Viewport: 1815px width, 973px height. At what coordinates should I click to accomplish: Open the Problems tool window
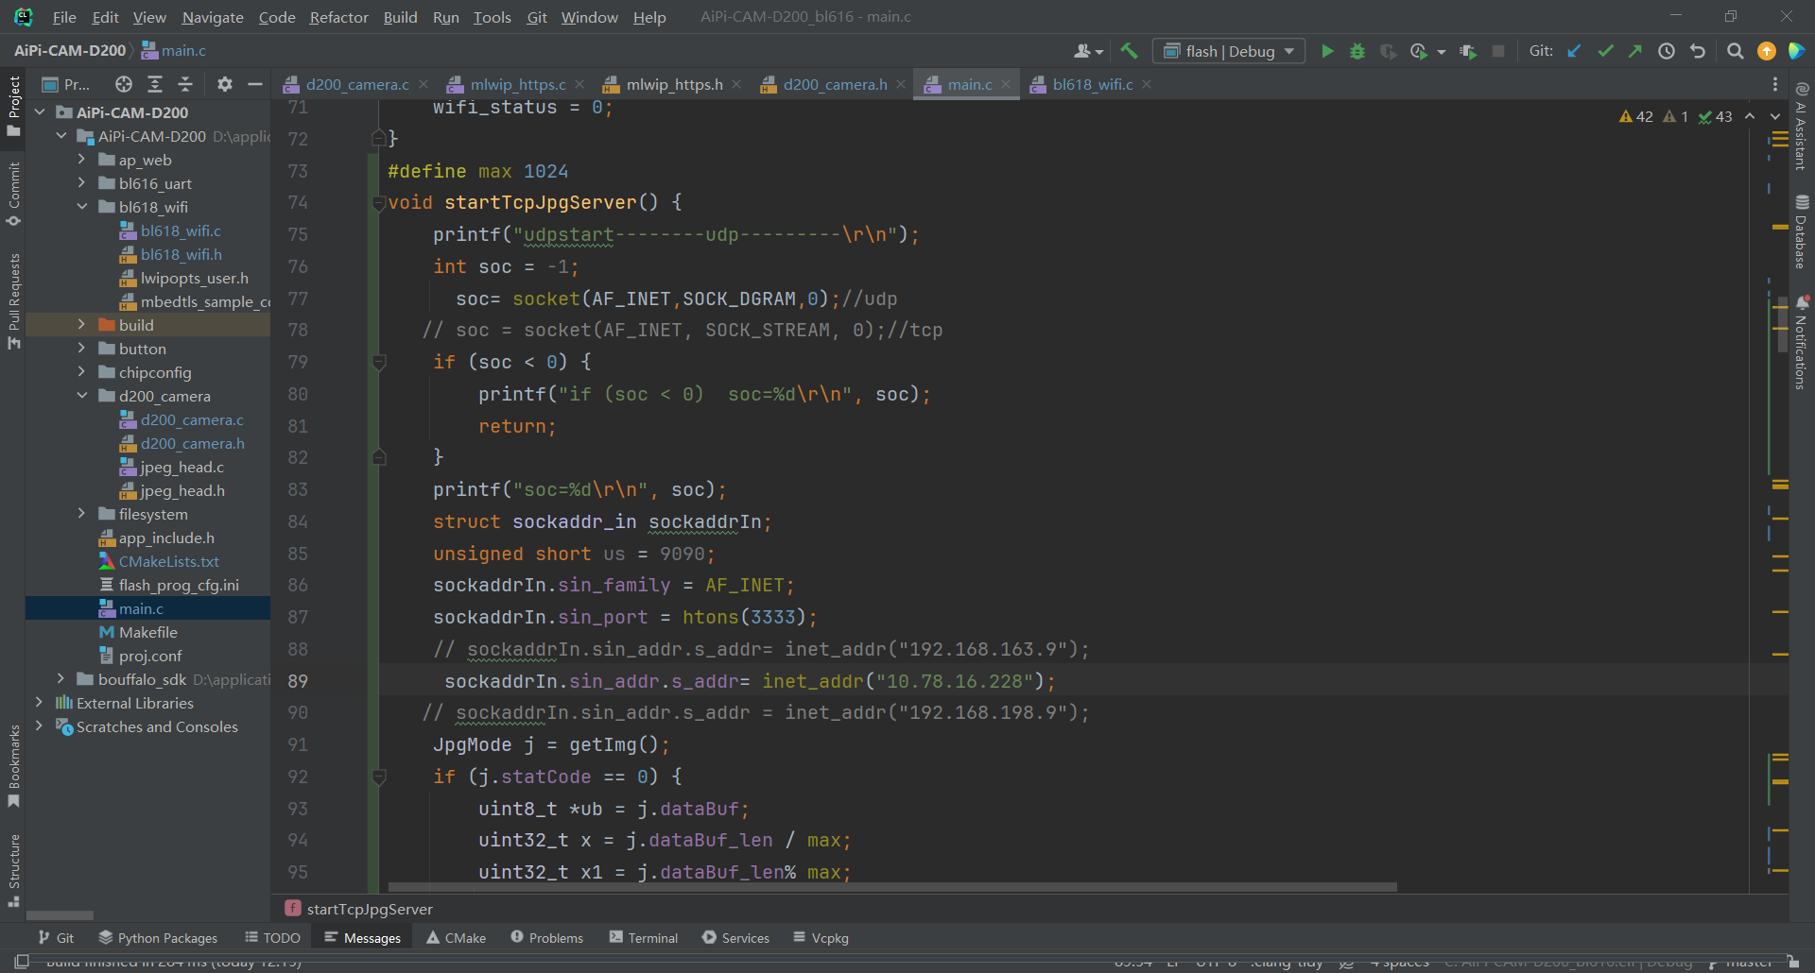click(547, 938)
